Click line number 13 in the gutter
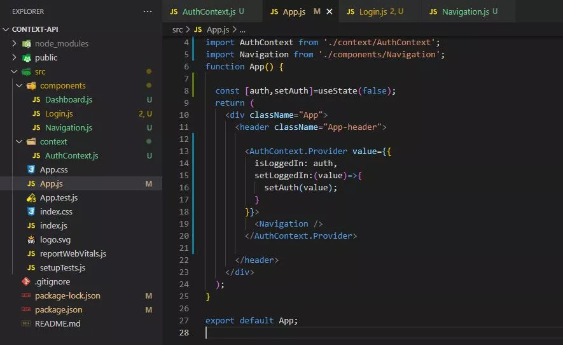This screenshot has width=563, height=345. point(184,151)
